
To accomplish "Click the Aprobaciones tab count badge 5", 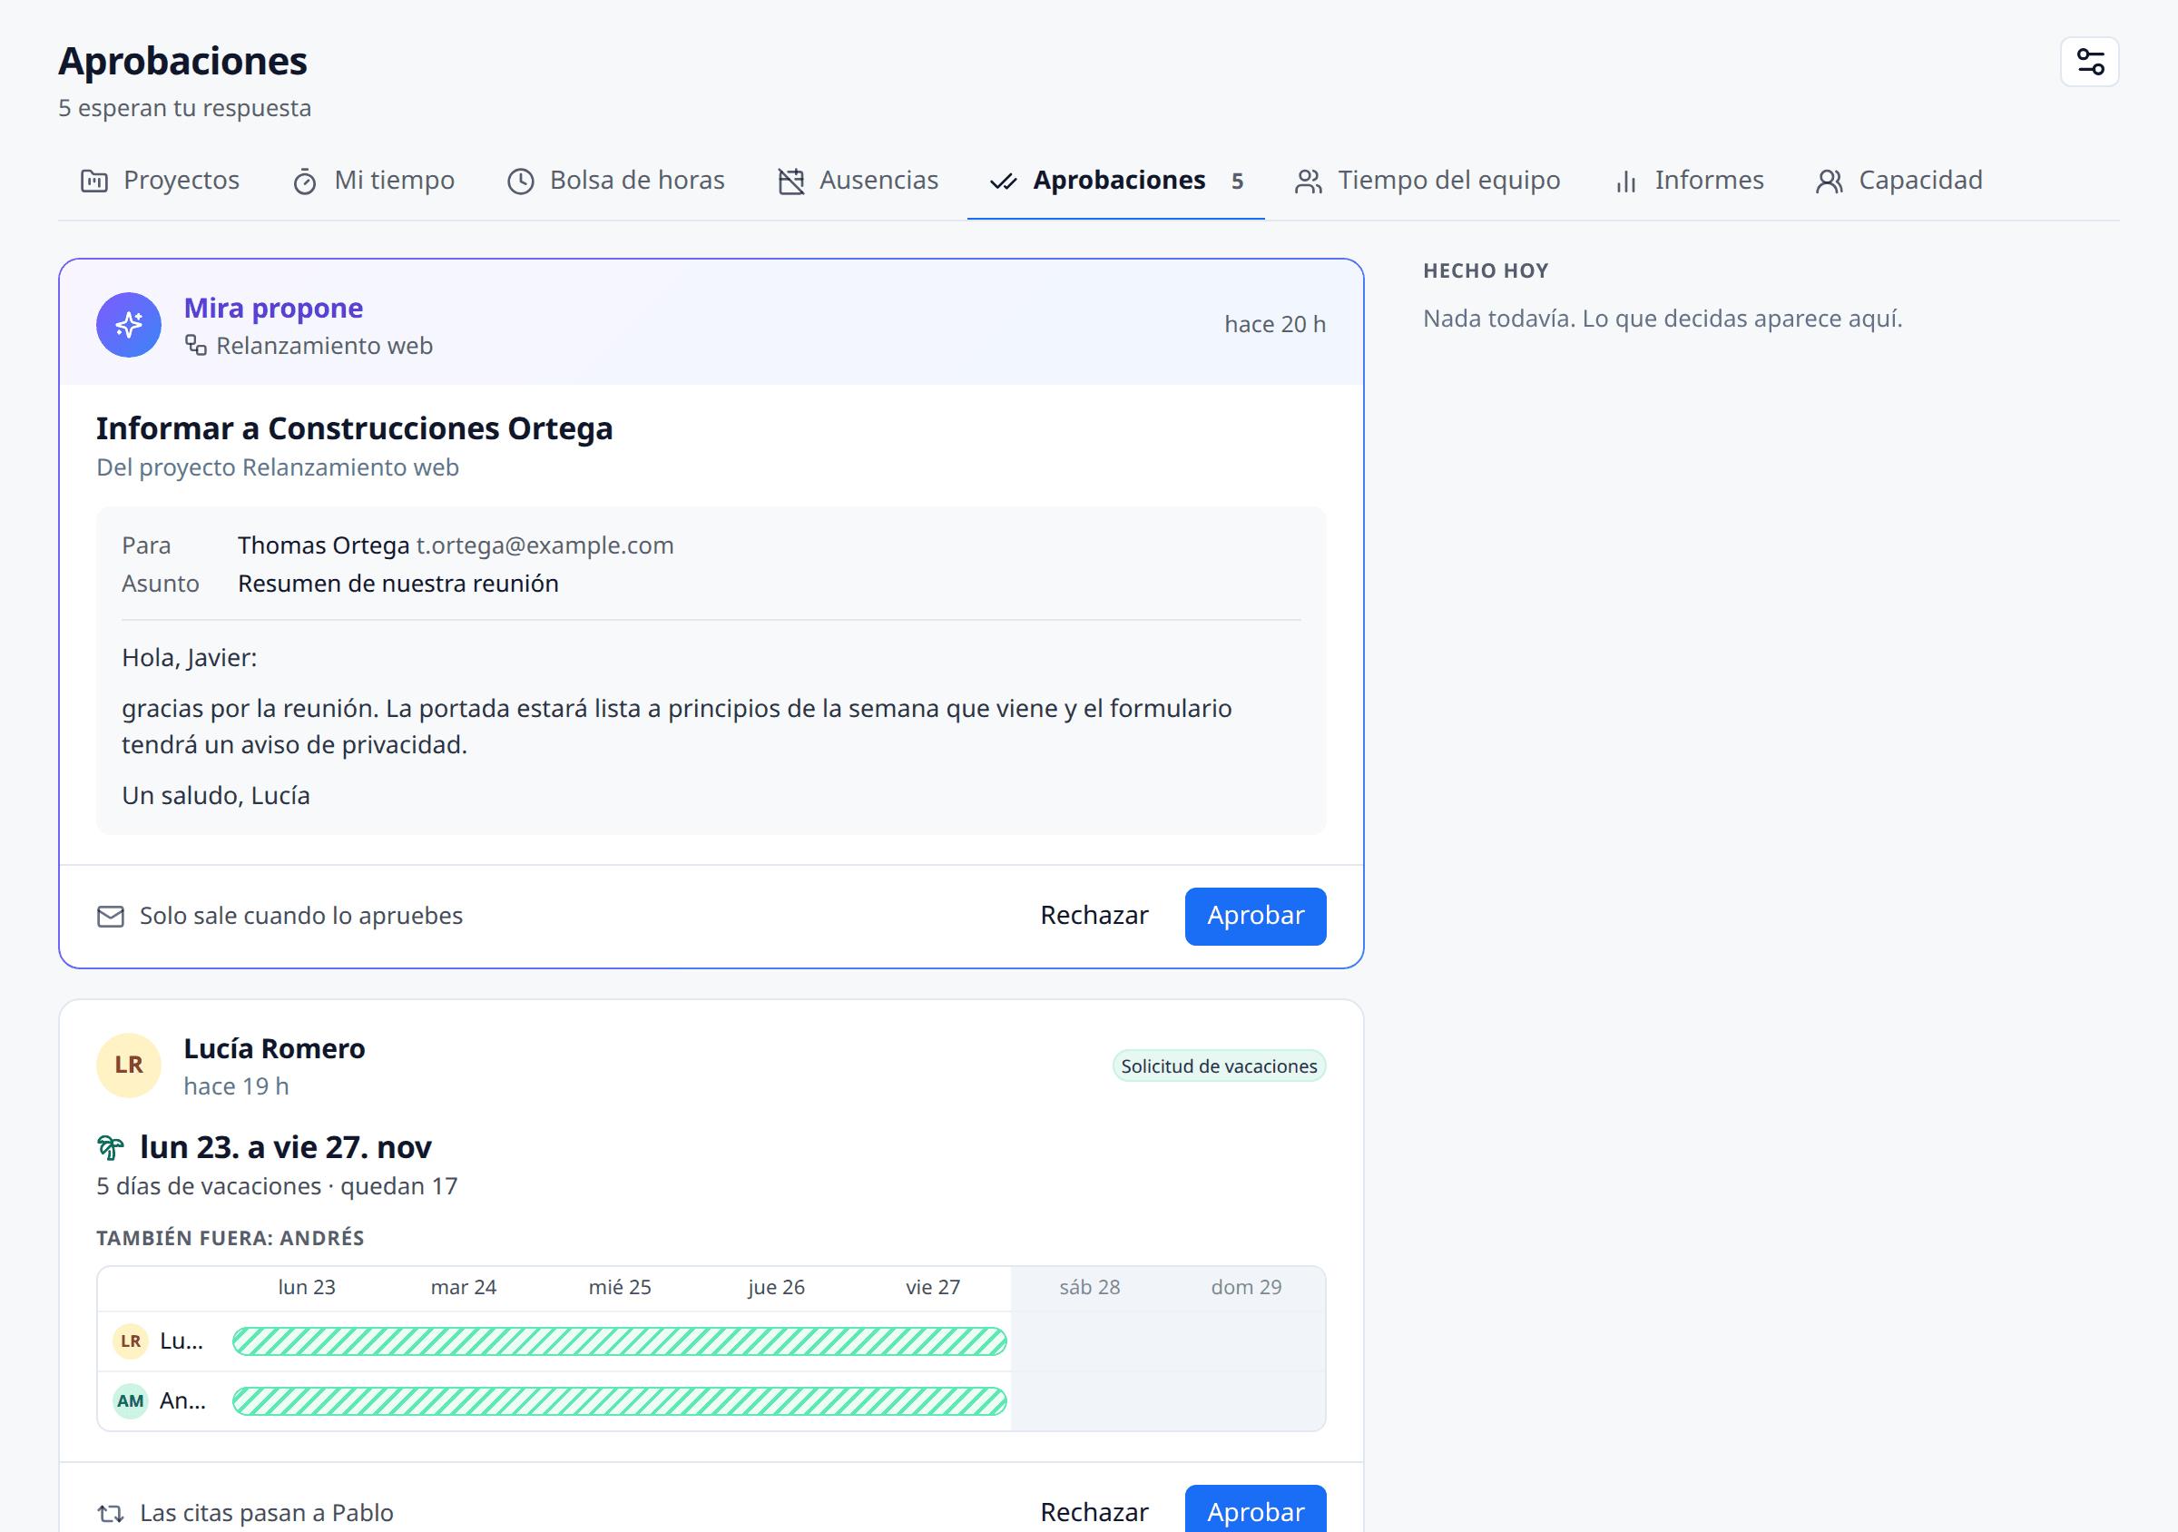I will (1237, 182).
